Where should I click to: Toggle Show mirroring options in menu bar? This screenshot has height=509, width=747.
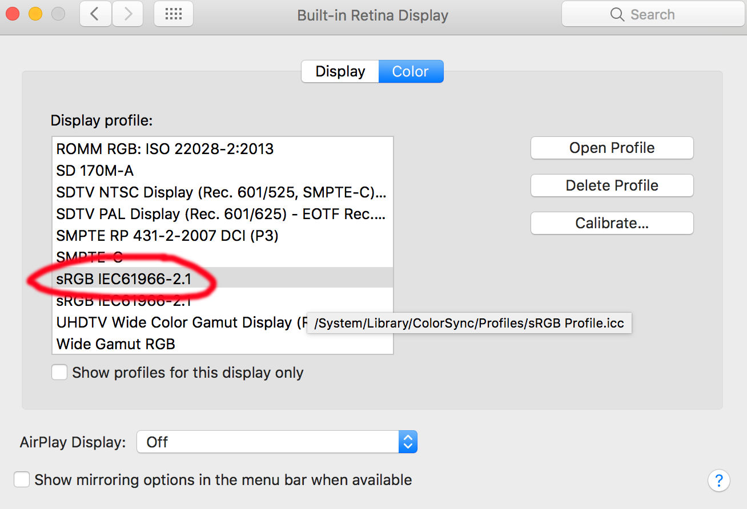(21, 479)
